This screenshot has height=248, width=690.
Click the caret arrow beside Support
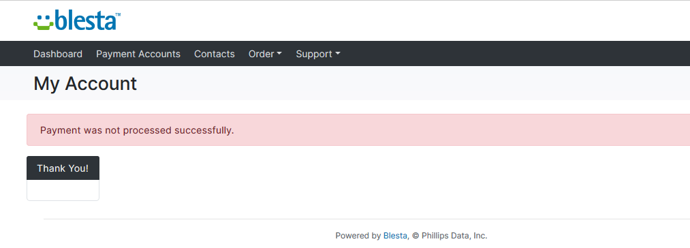pyautogui.click(x=338, y=54)
